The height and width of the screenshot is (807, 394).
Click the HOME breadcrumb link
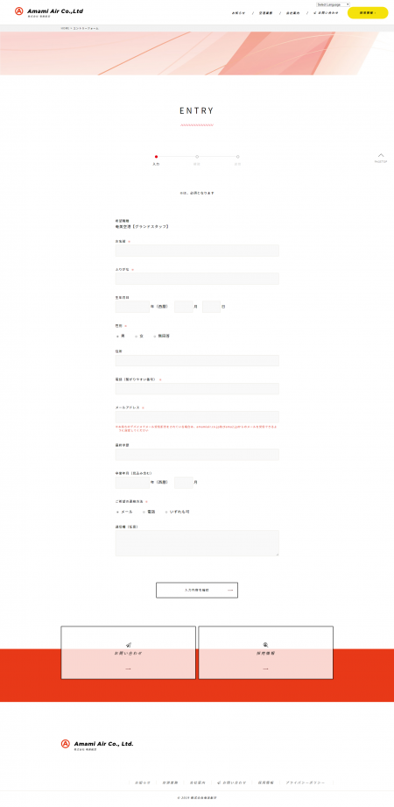pos(65,28)
